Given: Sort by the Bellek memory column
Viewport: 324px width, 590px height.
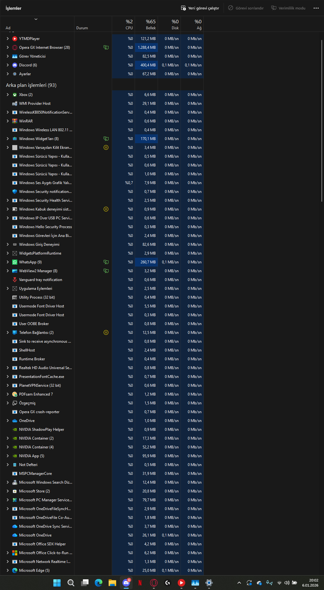Looking at the screenshot, I should click(x=146, y=24).
